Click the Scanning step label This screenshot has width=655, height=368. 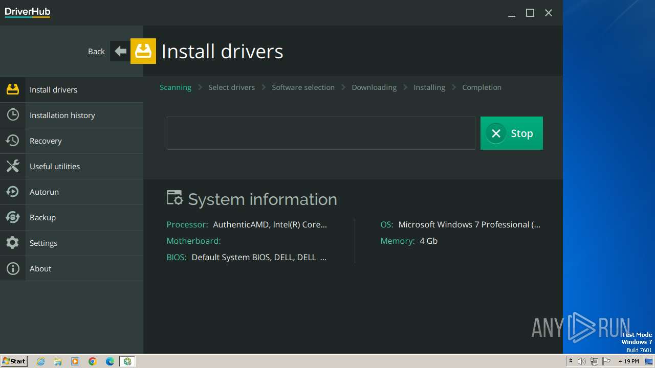tap(176, 87)
